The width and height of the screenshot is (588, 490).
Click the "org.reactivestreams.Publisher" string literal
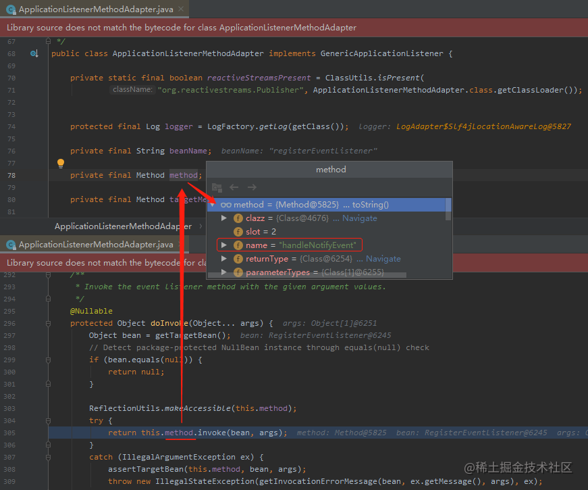(x=230, y=90)
